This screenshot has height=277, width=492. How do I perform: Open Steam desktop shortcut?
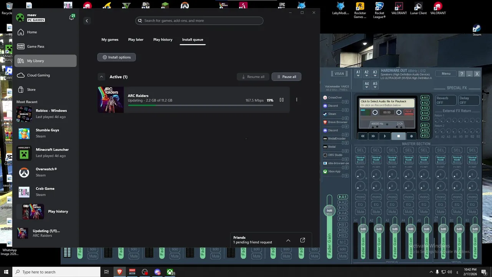(477, 30)
